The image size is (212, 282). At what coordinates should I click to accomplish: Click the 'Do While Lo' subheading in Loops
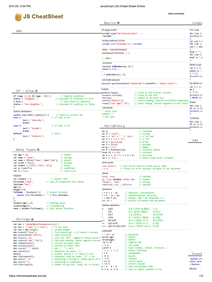pos(196,83)
